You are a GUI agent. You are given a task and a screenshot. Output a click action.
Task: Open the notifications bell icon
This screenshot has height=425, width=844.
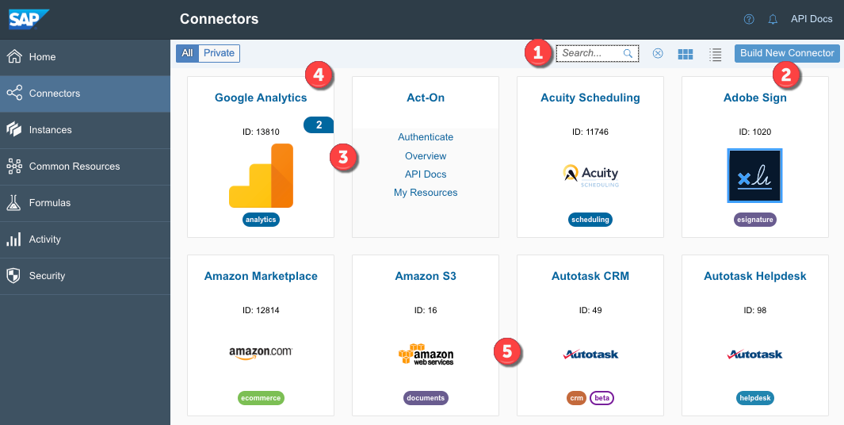pyautogui.click(x=773, y=19)
